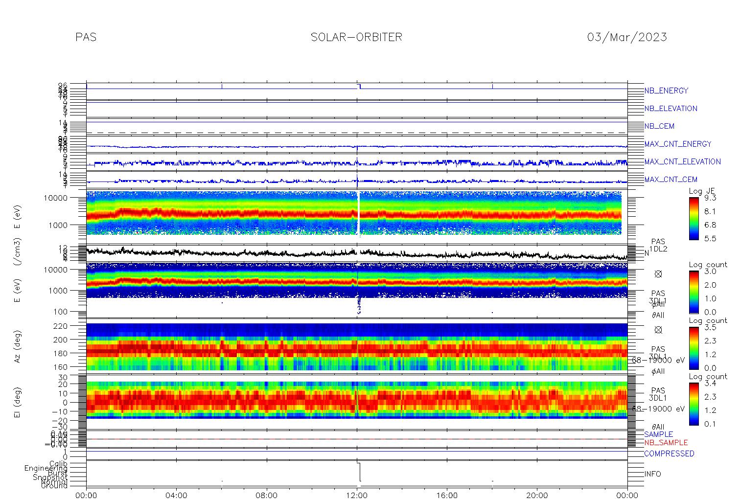Click the color bar scaled 0.0 to 3.0
Viewport: 740px width, 499px height.
click(694, 292)
